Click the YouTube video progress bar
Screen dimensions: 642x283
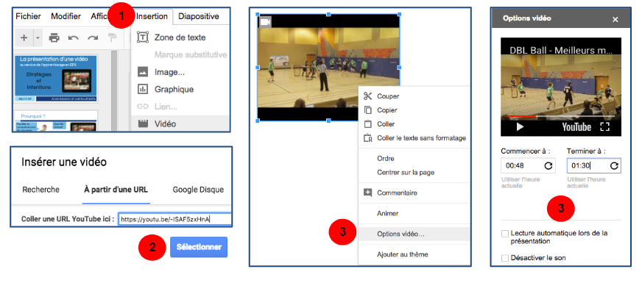point(560,116)
